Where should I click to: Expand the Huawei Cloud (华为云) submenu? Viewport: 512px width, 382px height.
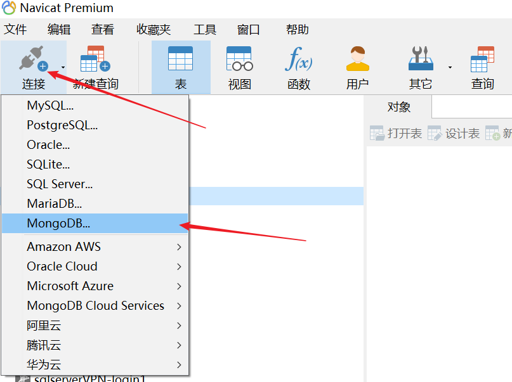(95, 364)
